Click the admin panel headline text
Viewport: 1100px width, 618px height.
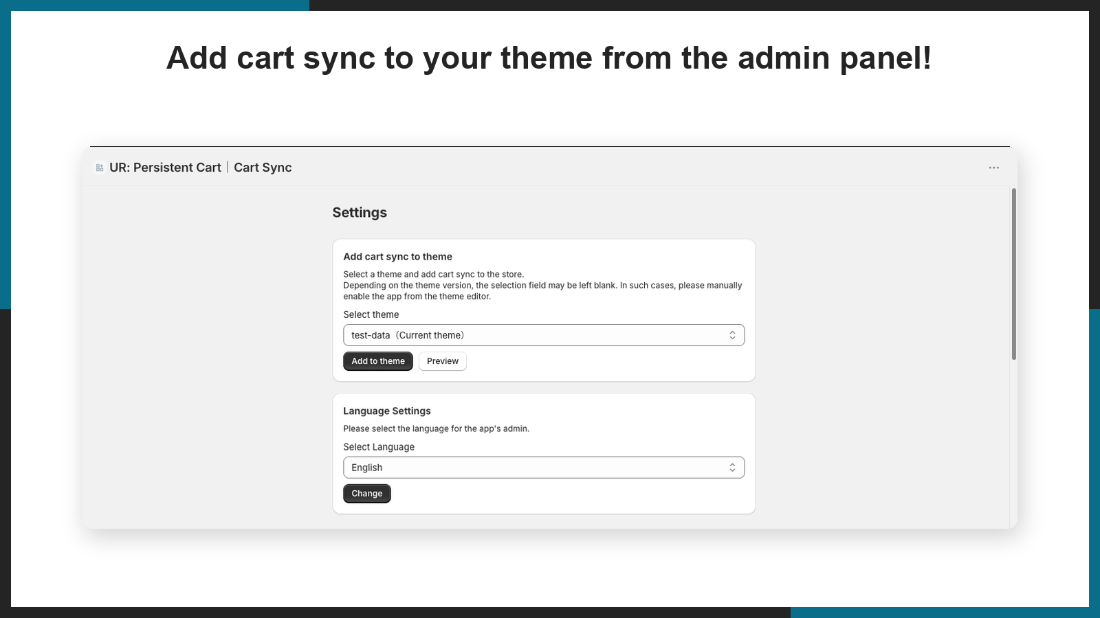pyautogui.click(x=549, y=58)
